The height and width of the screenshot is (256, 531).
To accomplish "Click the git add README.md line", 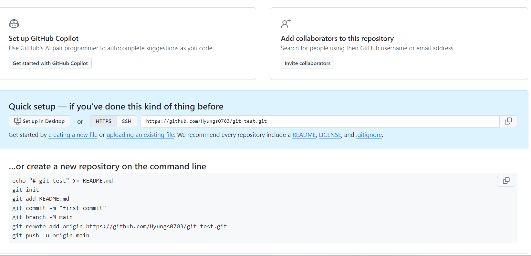I will click(41, 199).
